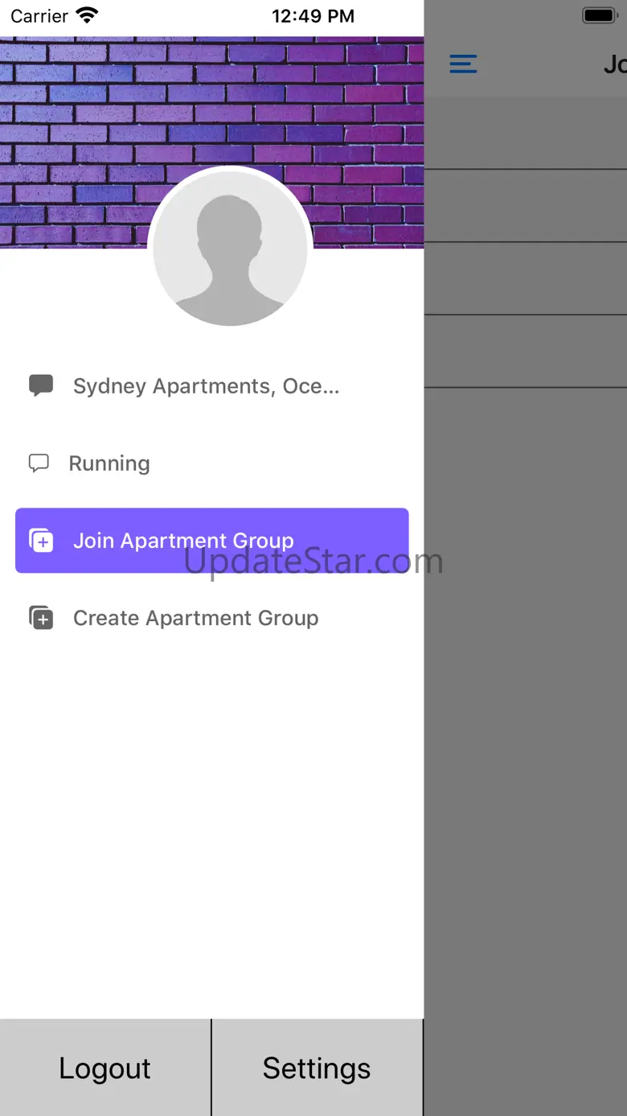The height and width of the screenshot is (1116, 627).
Task: Click the plus icon beside Create Apartment Group
Action: click(x=41, y=618)
